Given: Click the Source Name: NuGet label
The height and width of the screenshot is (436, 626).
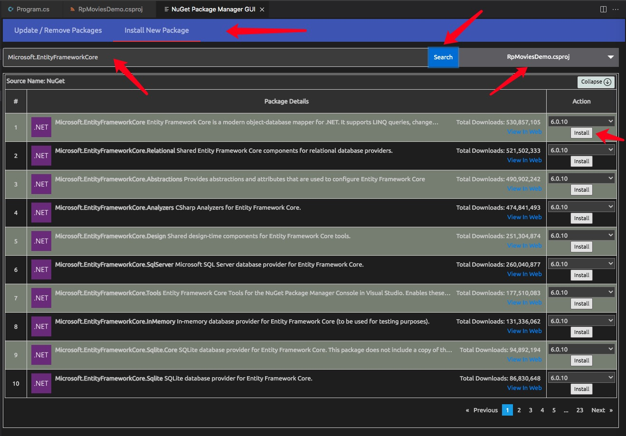Looking at the screenshot, I should point(36,81).
